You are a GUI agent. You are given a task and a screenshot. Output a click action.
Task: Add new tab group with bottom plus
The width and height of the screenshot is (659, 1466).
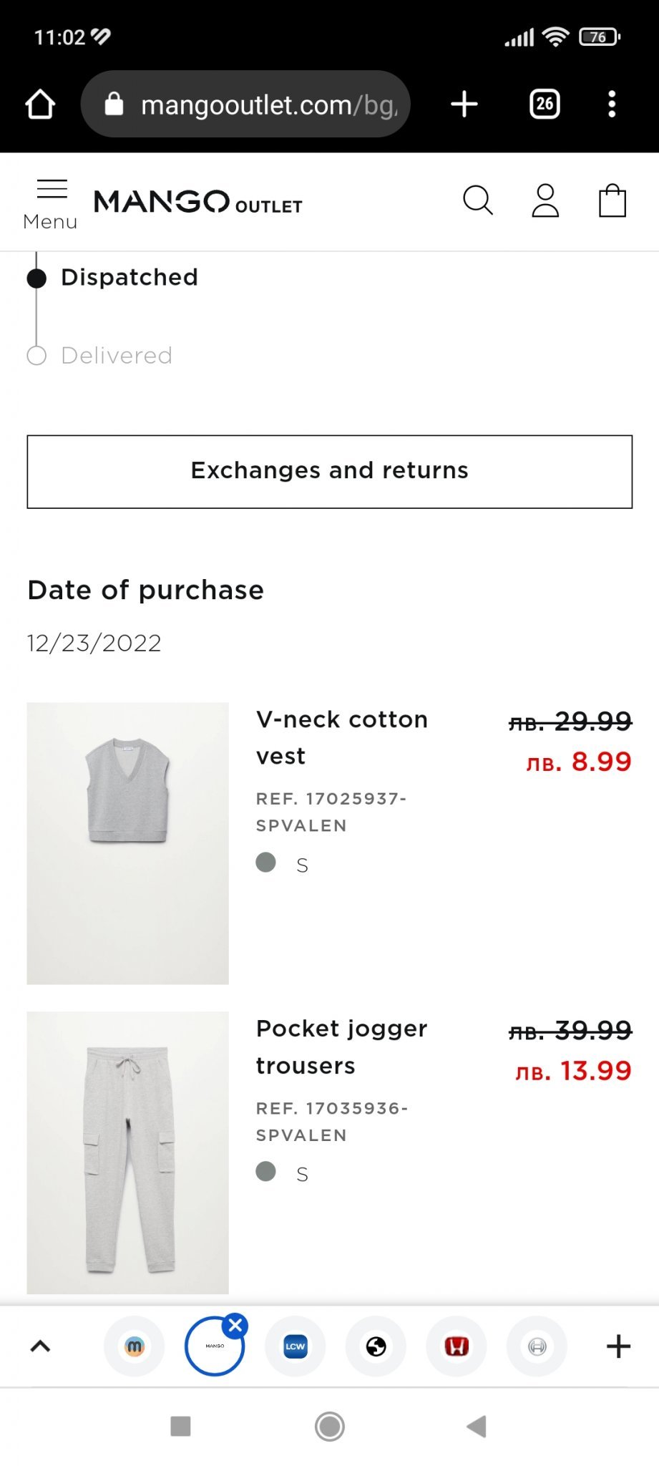(618, 1346)
